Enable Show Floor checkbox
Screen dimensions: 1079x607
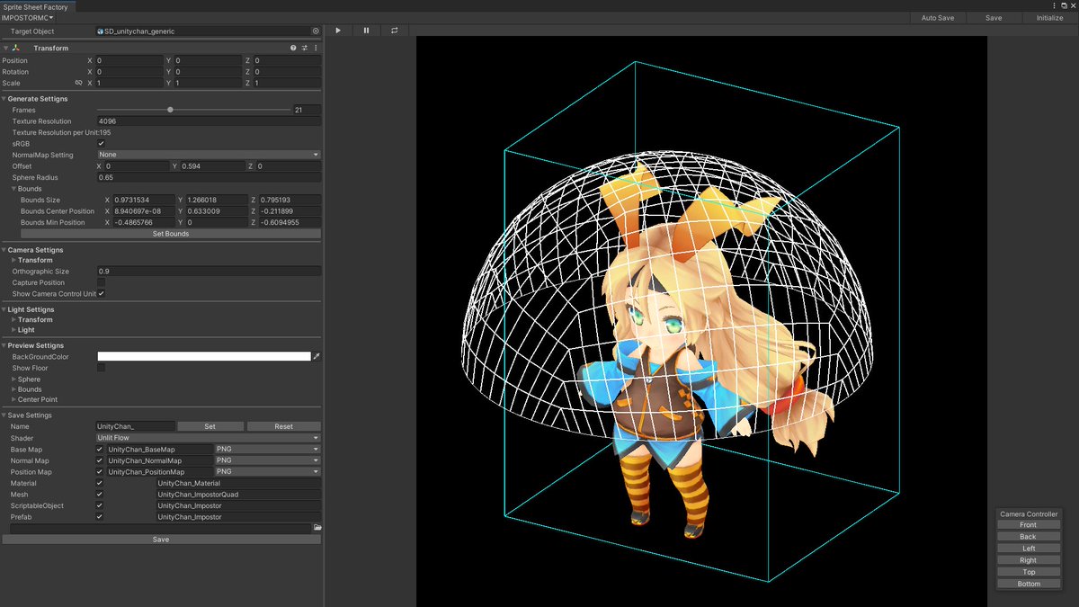(x=101, y=368)
